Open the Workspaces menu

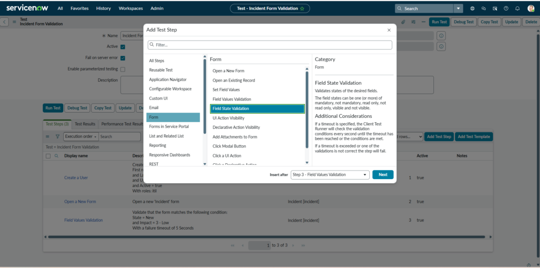tap(130, 8)
